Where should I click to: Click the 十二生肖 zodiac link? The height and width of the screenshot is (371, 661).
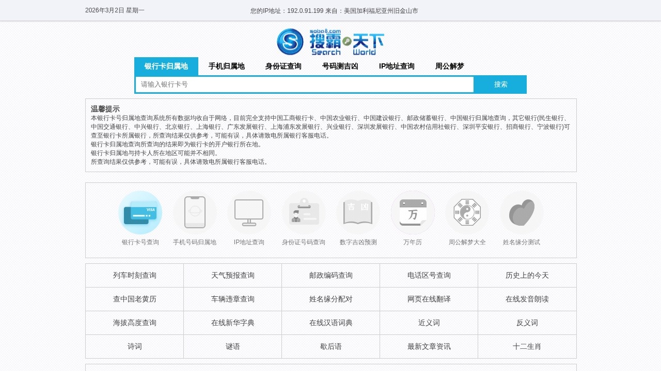pos(527,346)
